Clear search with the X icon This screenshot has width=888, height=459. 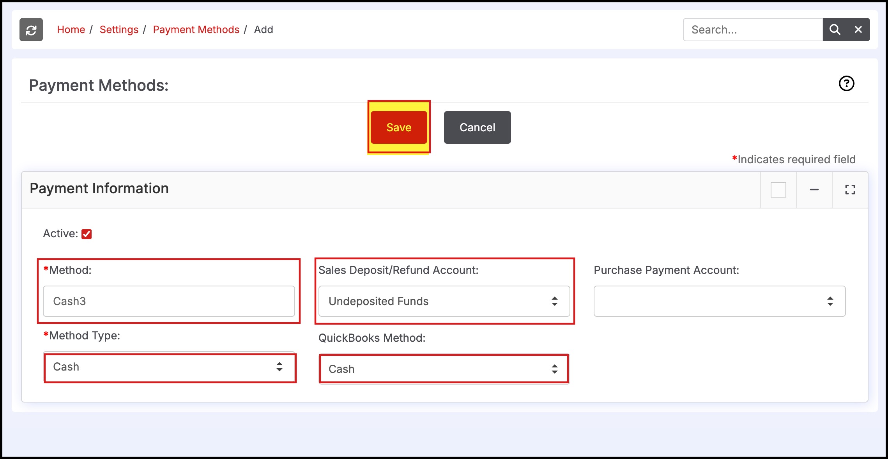(x=858, y=30)
